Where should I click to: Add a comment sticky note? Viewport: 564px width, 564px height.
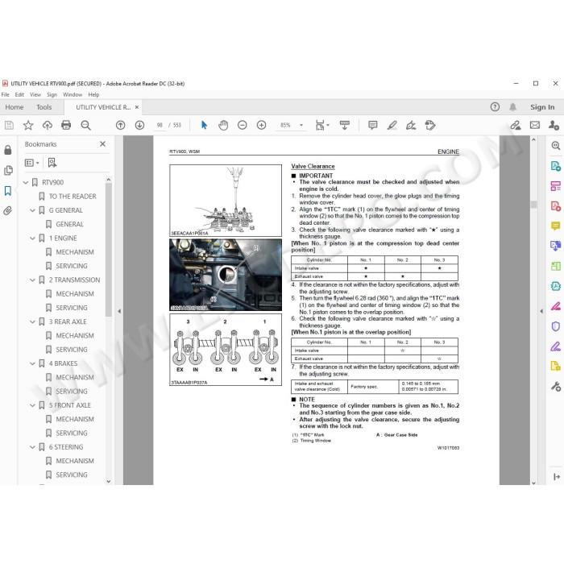(x=372, y=125)
